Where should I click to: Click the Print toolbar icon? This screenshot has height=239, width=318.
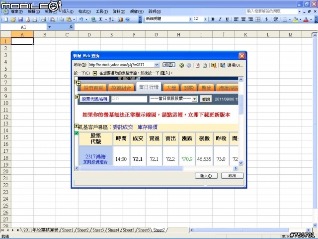tap(44, 19)
